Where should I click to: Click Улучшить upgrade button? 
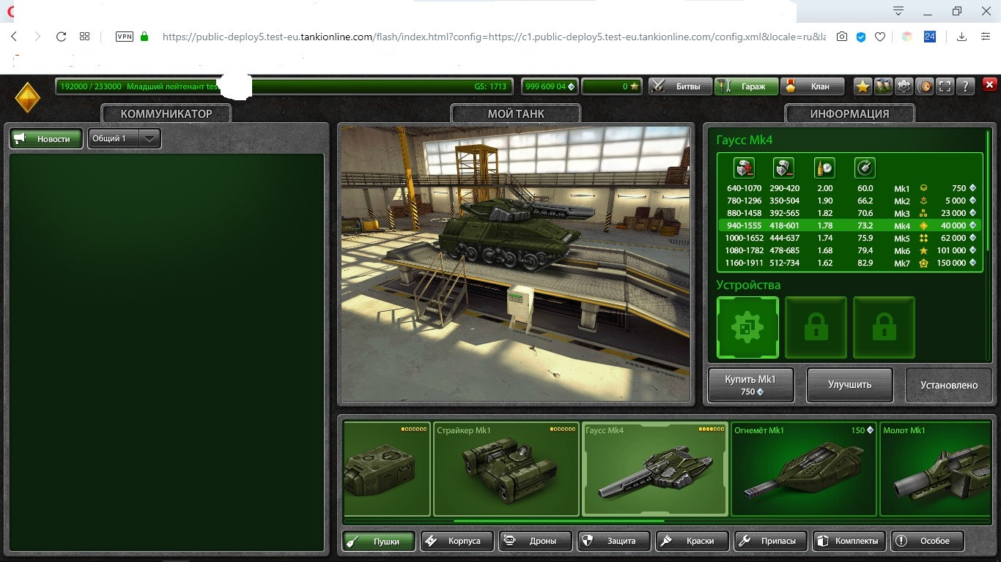[x=850, y=385]
